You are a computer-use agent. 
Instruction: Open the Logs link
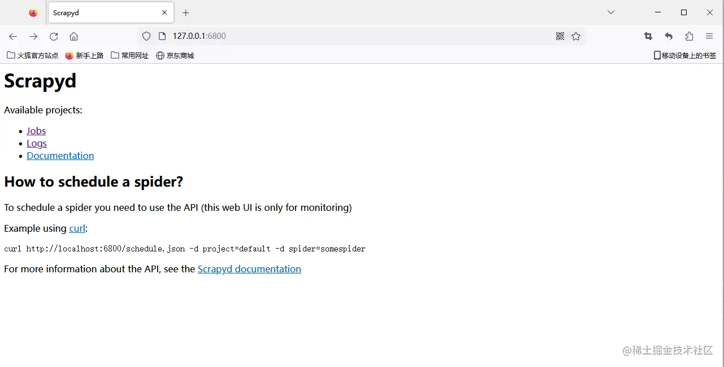[x=37, y=143]
